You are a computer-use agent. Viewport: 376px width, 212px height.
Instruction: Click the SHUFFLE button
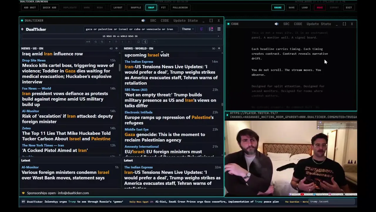click(x=136, y=7)
